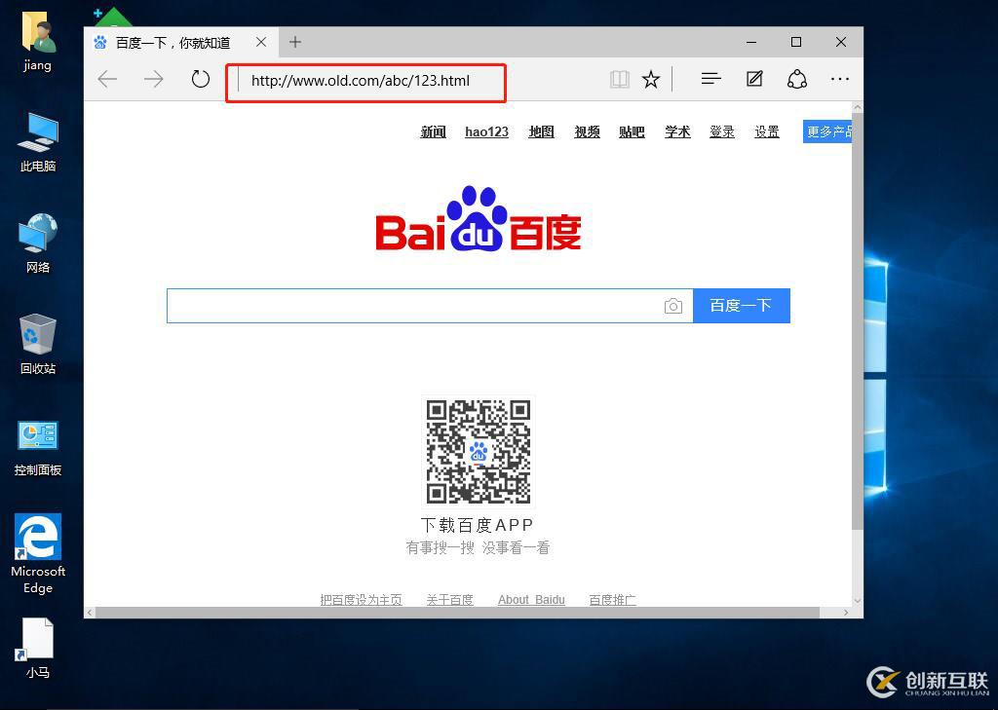Open the 更多产品 dropdown

tap(829, 131)
